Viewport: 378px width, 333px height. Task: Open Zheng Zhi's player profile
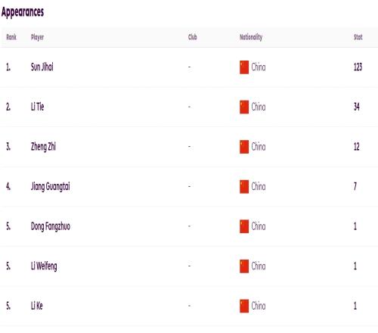[43, 147]
